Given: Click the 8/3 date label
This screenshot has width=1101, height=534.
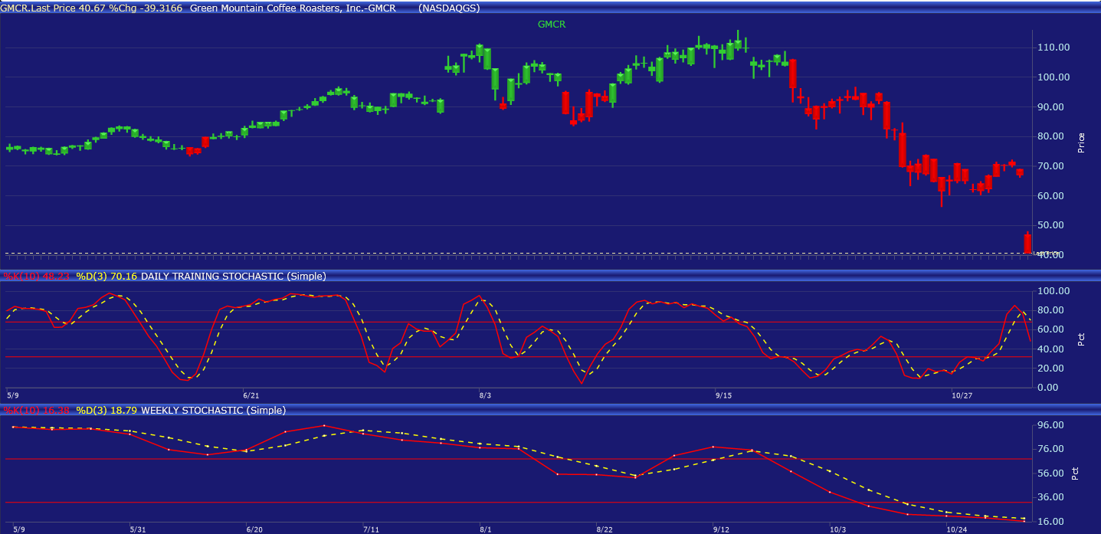Looking at the screenshot, I should click(x=486, y=396).
